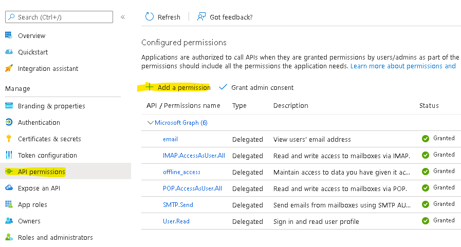Screen dimensions: 461x247
Task: Click the Description column header
Action: coord(291,105)
